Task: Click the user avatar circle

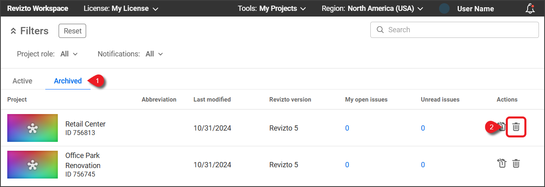Action: (444, 8)
